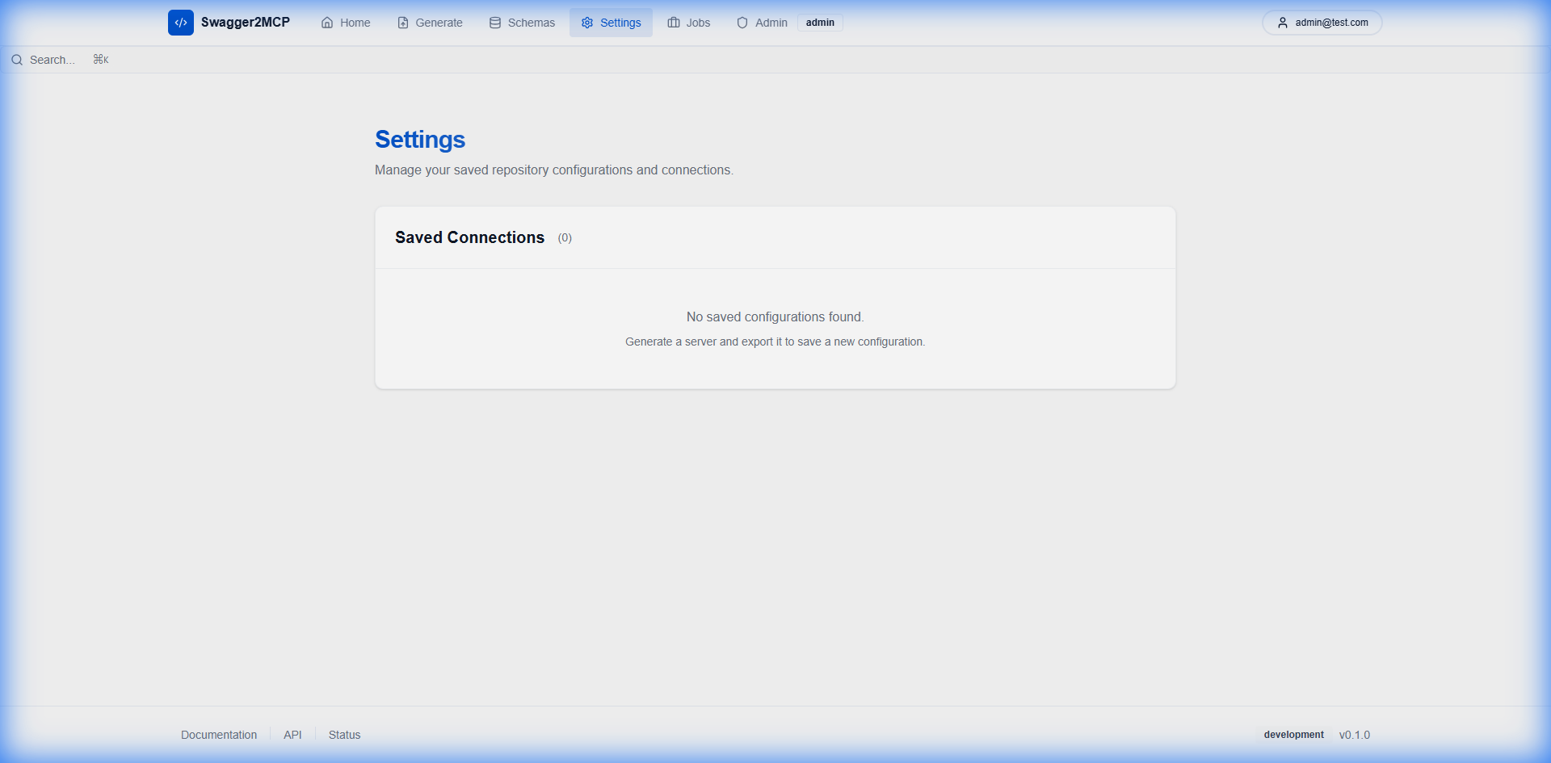1551x763 pixels.
Task: Click the (0) connections count
Action: [x=565, y=238]
